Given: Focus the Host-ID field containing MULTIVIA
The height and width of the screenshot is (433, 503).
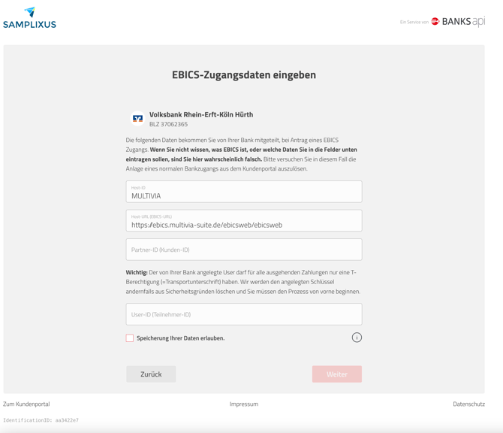Looking at the screenshot, I should coord(243,192).
